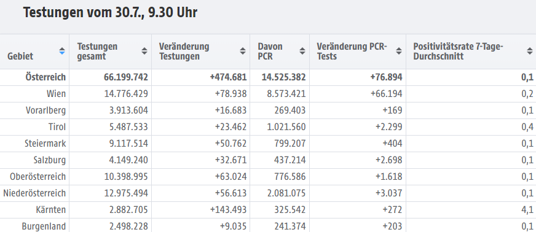This screenshot has width=536, height=232.
Task: Select the Vorarlberg row
Action: 268,110
